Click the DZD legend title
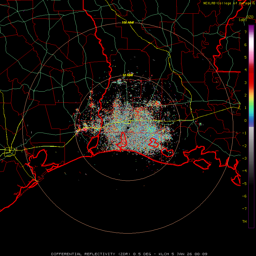256x256 pixels. point(250,17)
